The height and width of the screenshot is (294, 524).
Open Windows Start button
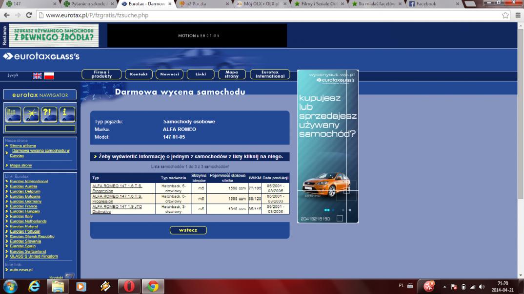pos(10,286)
